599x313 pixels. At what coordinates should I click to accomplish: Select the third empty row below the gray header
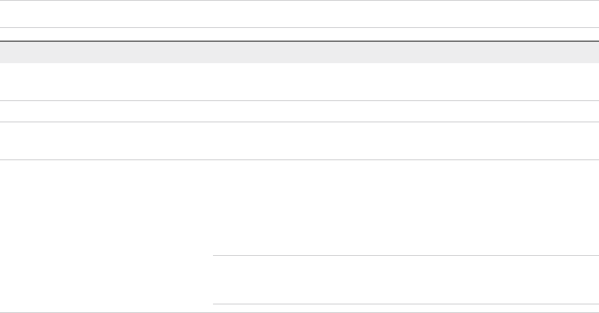click(299, 141)
